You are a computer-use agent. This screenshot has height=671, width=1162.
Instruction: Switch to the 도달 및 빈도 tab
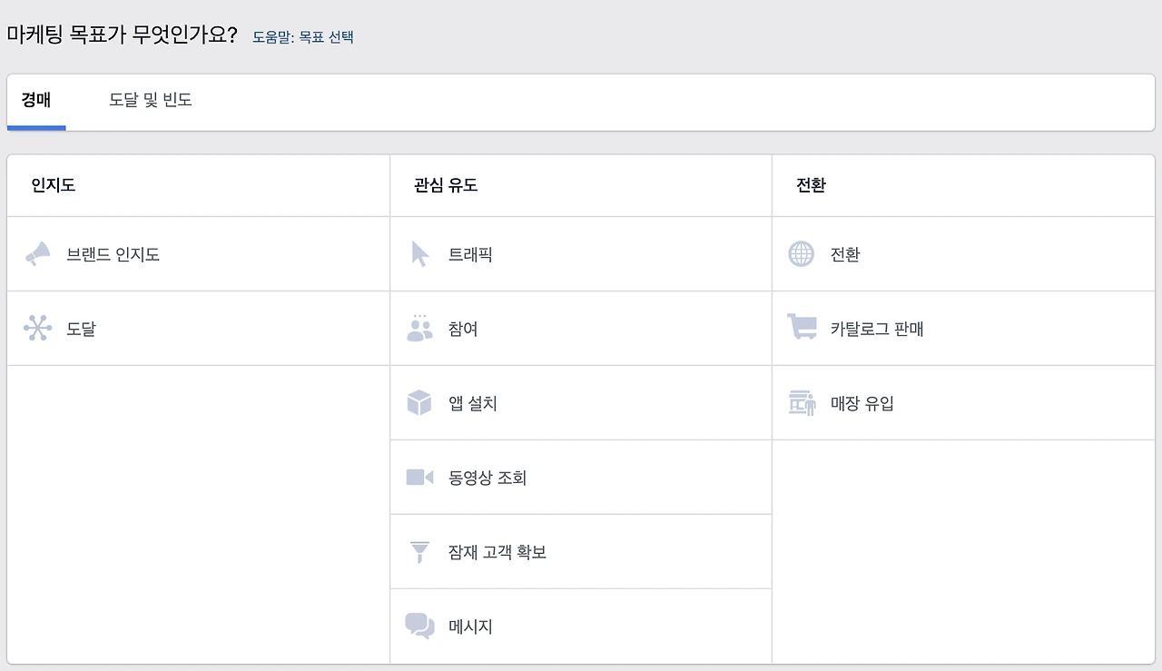pyautogui.click(x=151, y=101)
